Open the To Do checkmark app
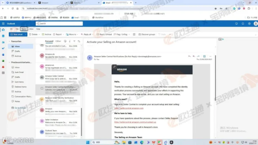This screenshot has width=258, height=145. click(x=3, y=48)
